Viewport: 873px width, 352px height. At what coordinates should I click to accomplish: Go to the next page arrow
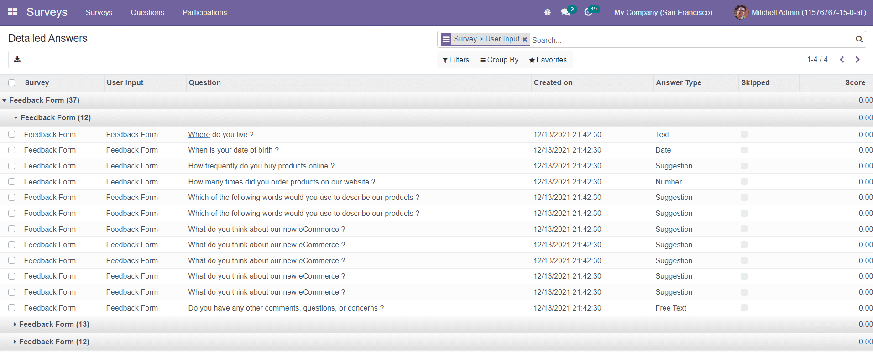coord(857,60)
